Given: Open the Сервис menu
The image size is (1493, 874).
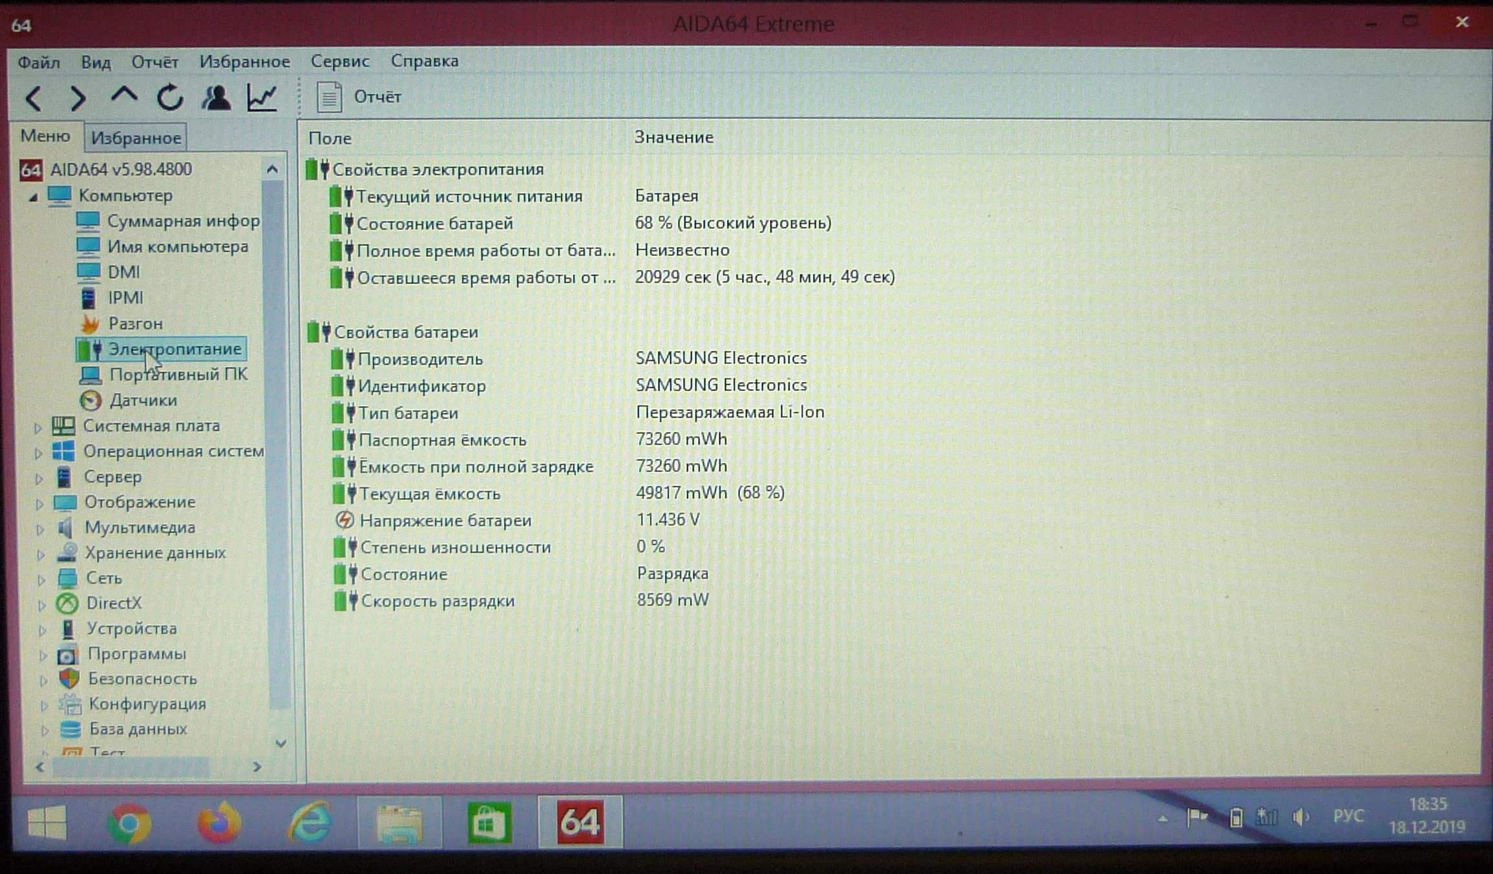Looking at the screenshot, I should click(x=340, y=61).
